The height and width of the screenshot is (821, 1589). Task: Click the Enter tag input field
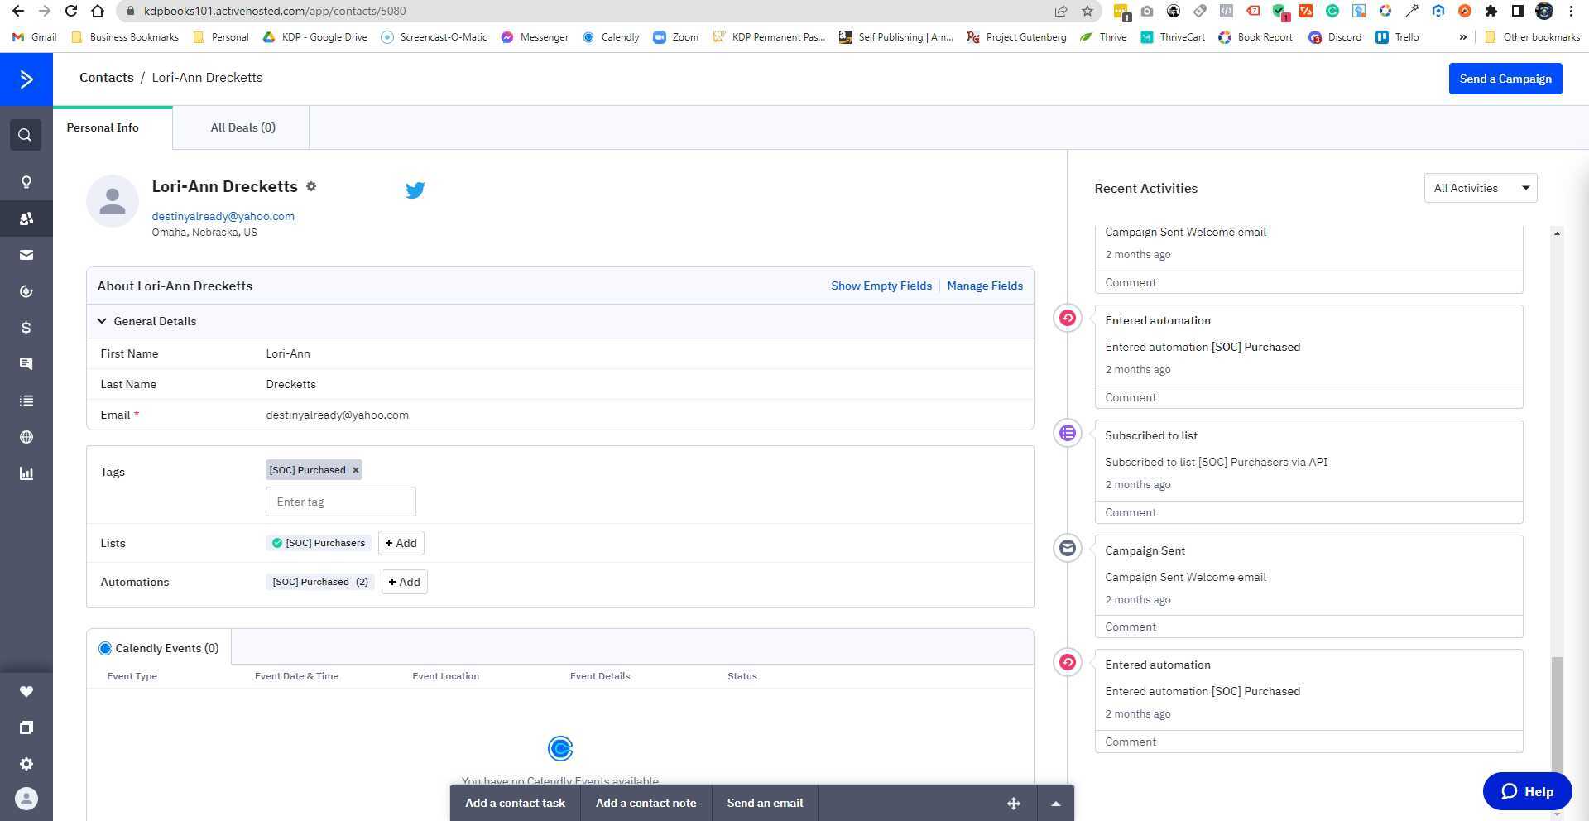pyautogui.click(x=340, y=502)
